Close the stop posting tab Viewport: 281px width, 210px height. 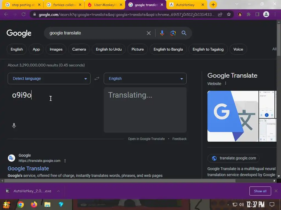[x=39, y=5]
